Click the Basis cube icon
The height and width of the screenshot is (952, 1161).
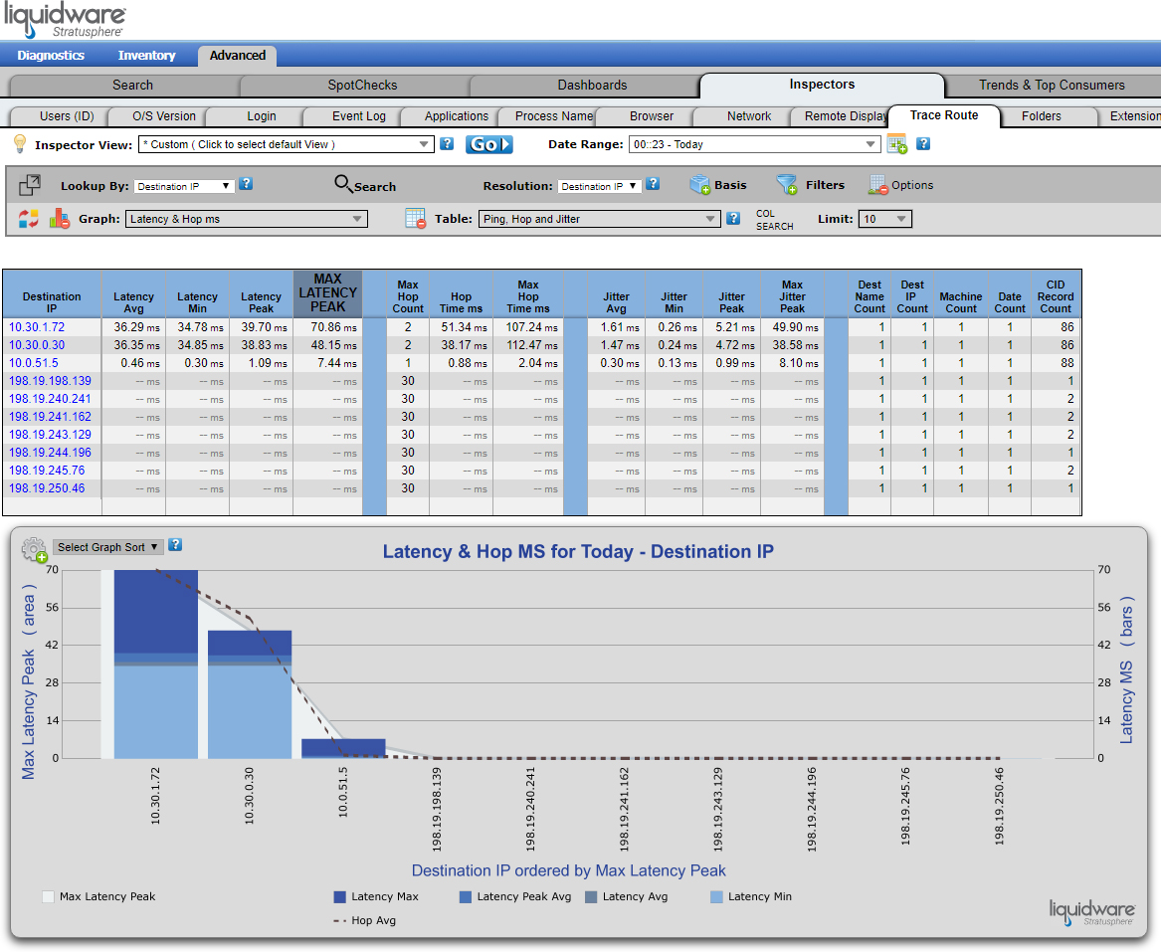699,185
